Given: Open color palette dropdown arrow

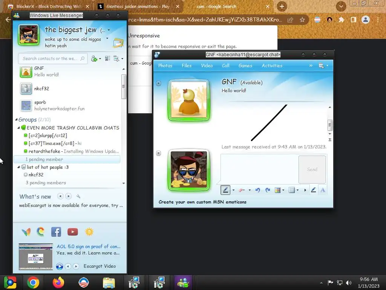Looking at the screenshot, I should (x=283, y=190).
